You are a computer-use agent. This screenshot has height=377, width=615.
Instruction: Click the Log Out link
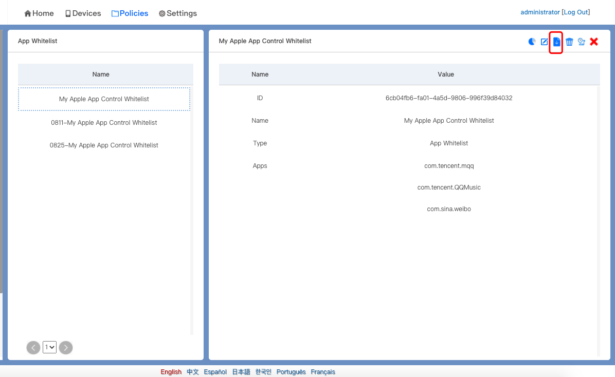575,12
